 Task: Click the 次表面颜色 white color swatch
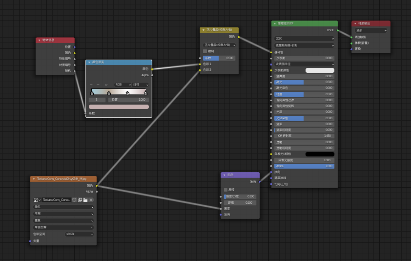[320, 70]
